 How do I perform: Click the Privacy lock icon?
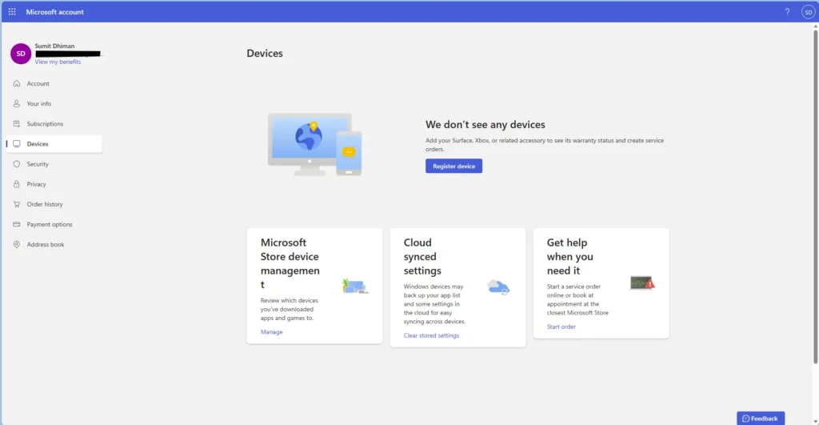17,184
